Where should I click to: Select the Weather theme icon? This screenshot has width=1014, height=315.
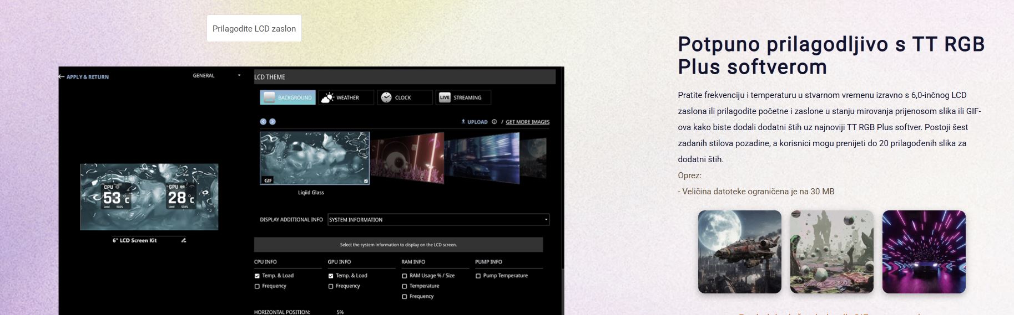click(x=327, y=97)
